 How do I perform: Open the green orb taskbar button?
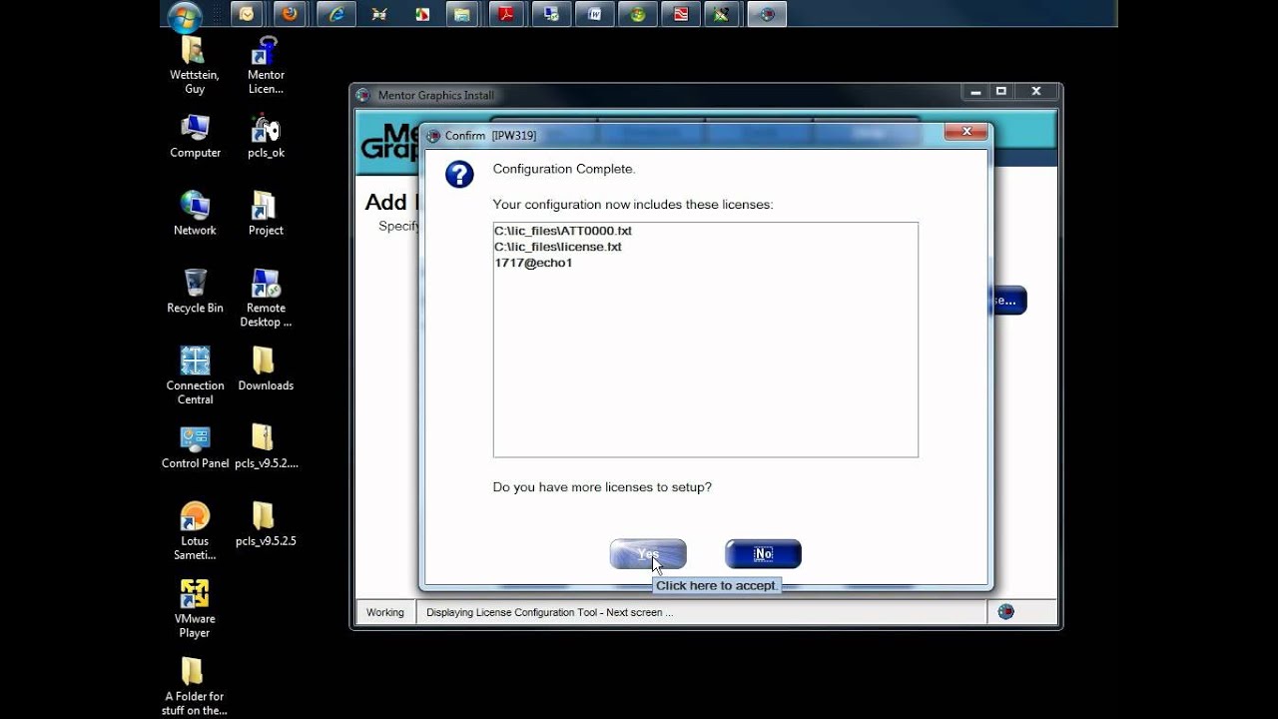point(637,14)
